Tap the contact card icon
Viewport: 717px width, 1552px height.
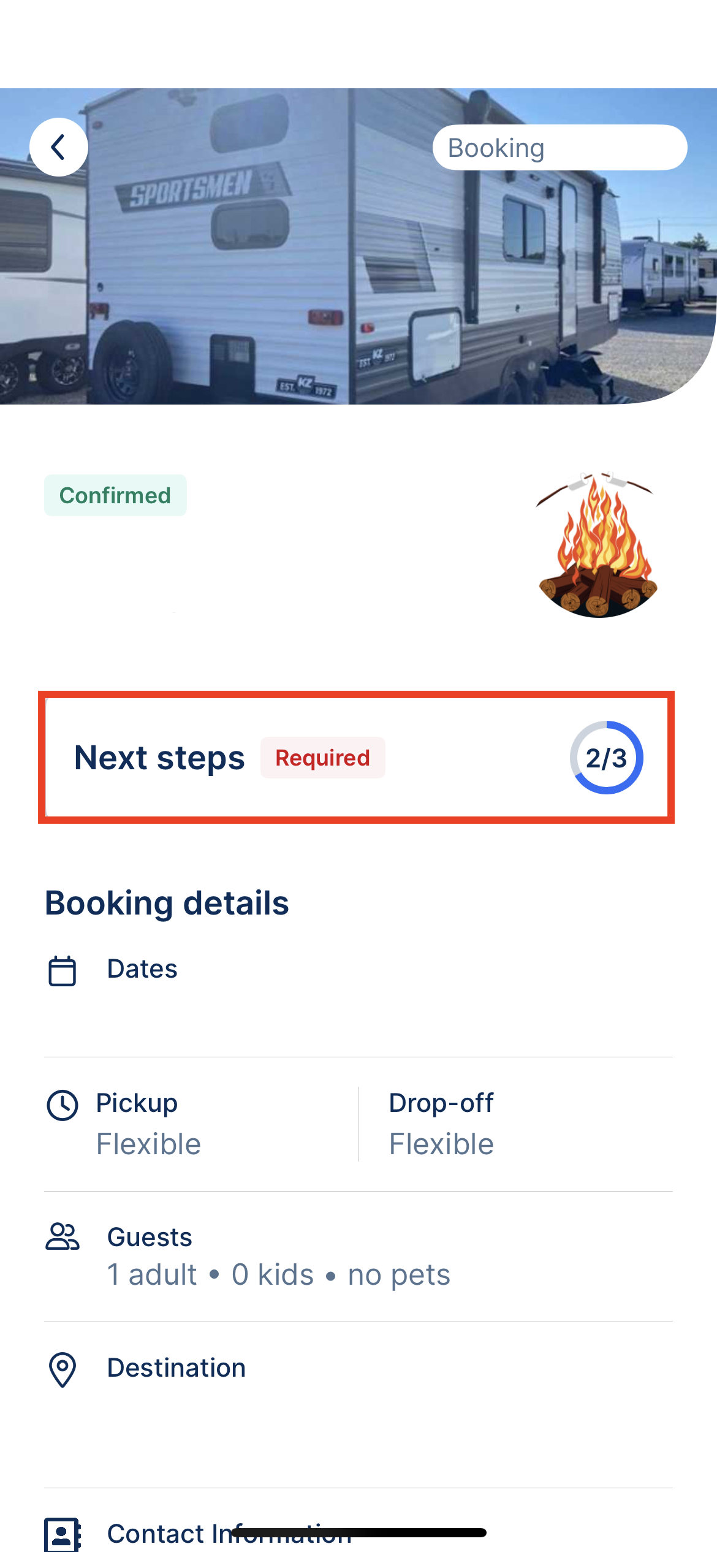tap(62, 1534)
